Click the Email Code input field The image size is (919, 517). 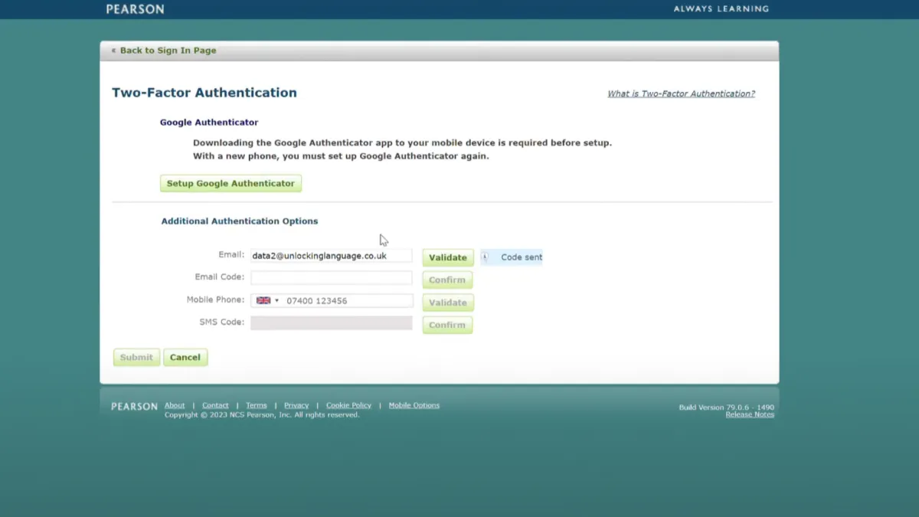[x=331, y=278]
